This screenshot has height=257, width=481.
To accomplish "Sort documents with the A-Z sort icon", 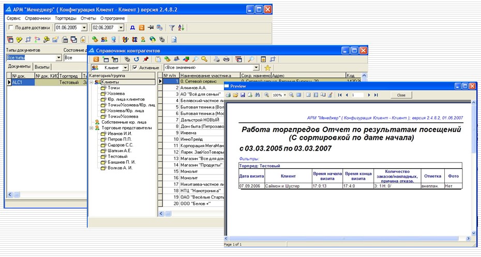I will coord(182,28).
